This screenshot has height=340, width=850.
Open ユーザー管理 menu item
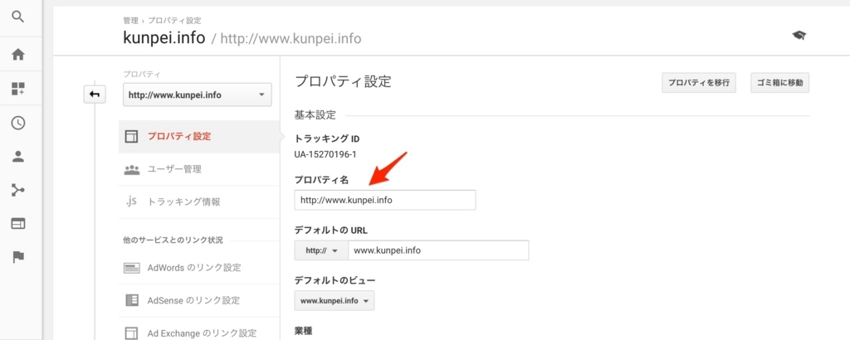[199, 169]
